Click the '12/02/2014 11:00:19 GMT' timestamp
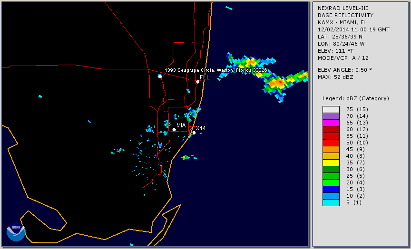This screenshot has height=249, width=411. point(353,29)
